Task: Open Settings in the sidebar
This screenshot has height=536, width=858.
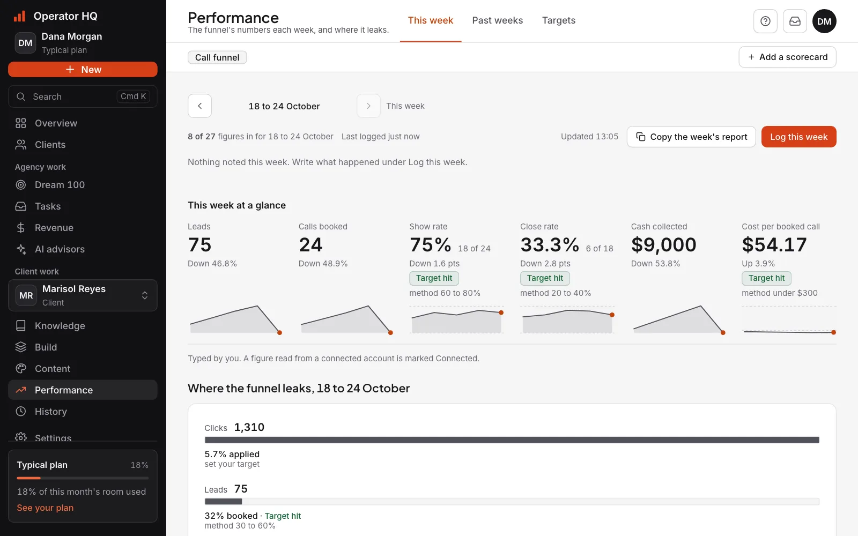Action: pos(83,436)
